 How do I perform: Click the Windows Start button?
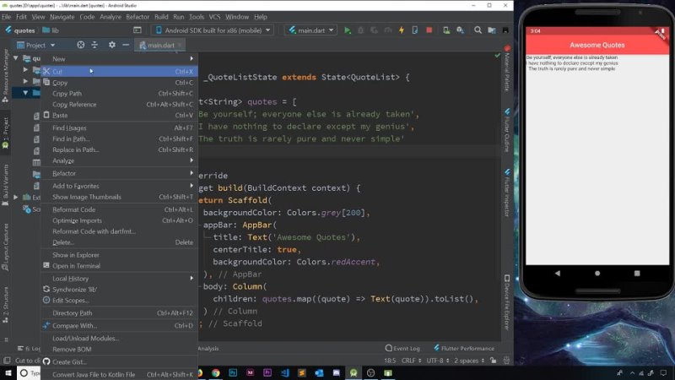[8, 372]
